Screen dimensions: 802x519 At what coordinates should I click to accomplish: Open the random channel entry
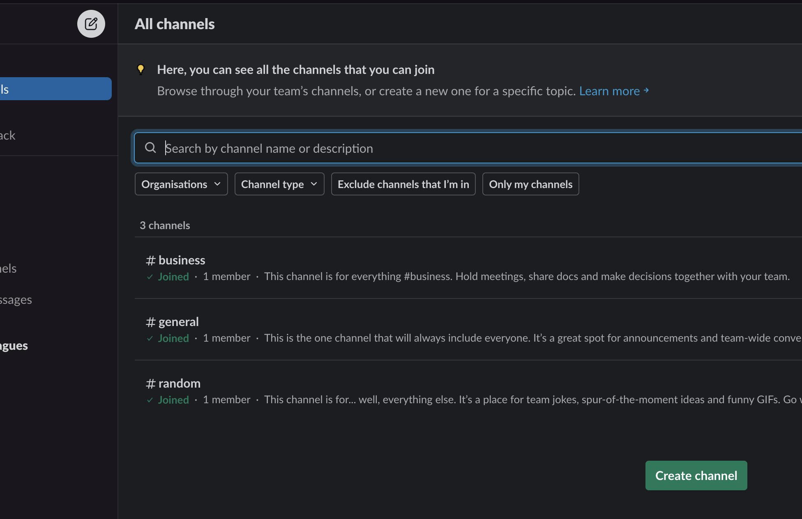click(x=179, y=384)
